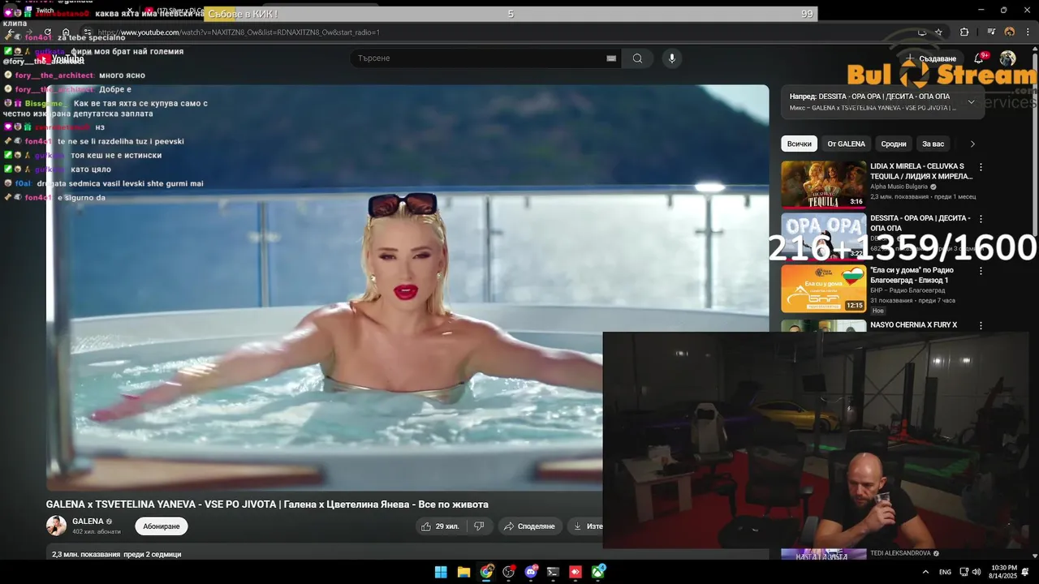This screenshot has height=584, width=1039.
Task: Open YouTube notifications bell
Action: tap(979, 58)
